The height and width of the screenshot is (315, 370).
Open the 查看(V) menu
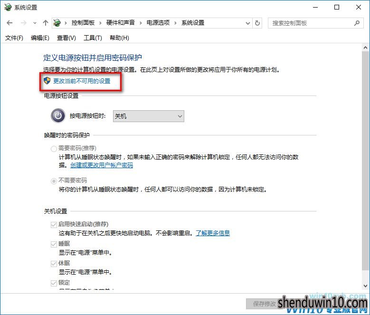(x=66, y=38)
